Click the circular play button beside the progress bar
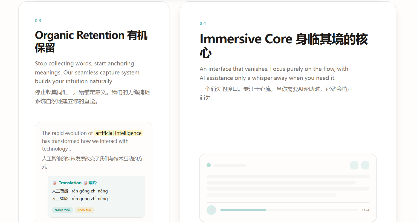Screen dimensions: 417x222 [x=211, y=210]
